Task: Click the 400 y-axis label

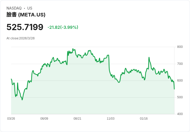Action: coord(180,114)
